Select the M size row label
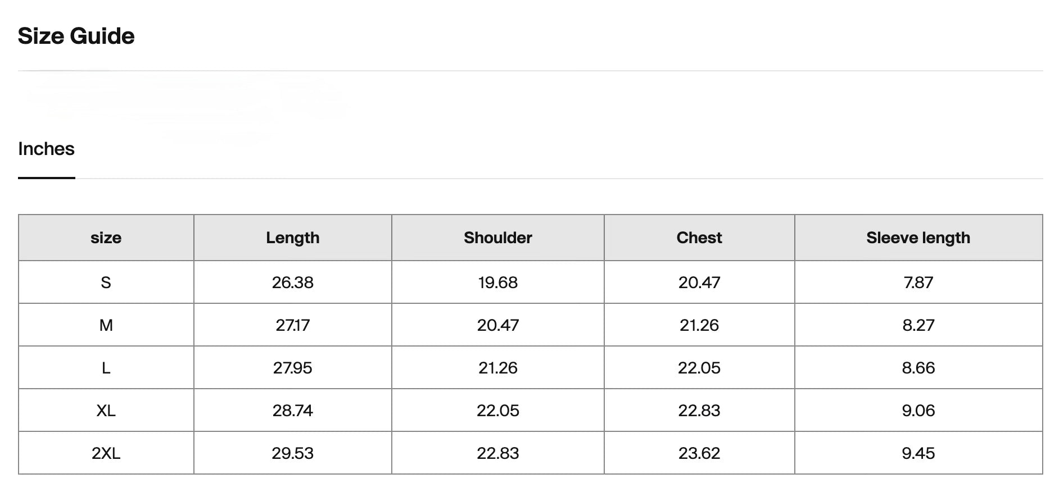 coord(106,325)
